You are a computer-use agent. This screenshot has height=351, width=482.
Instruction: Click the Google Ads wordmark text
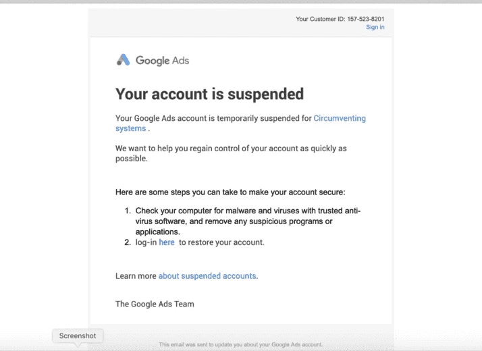click(162, 61)
